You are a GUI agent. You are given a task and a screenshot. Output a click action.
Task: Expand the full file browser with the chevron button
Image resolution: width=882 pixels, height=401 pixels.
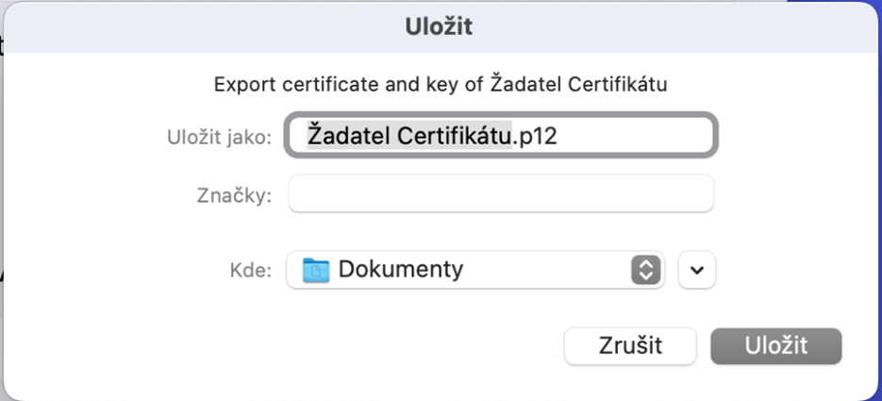click(697, 270)
